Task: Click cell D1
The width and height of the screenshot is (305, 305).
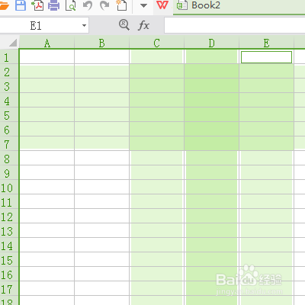Action: [211, 56]
